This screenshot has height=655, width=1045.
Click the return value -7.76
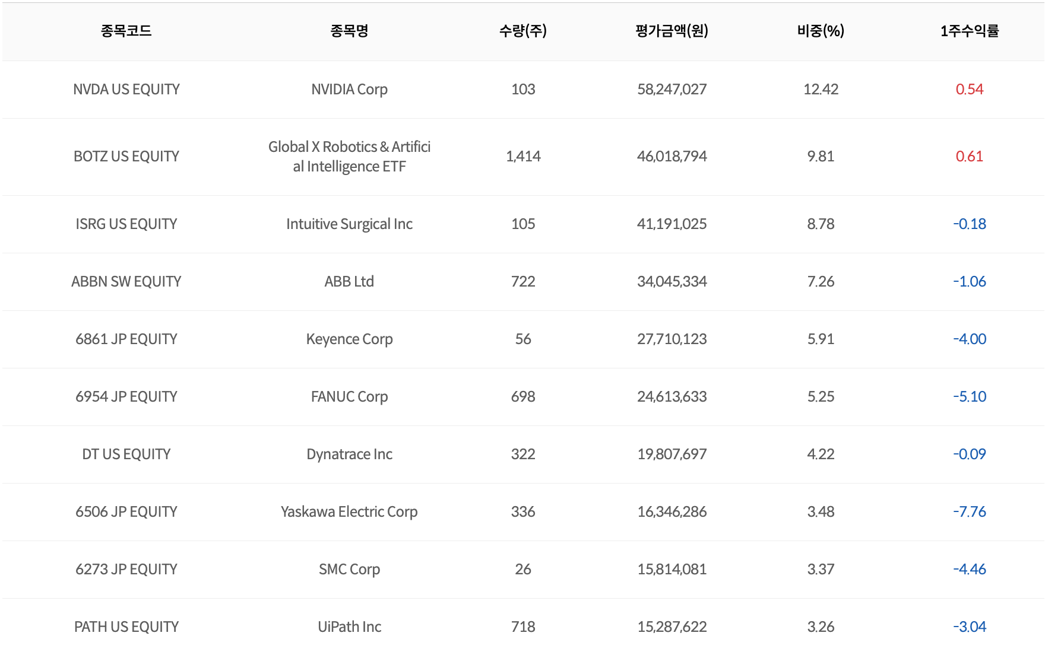(x=970, y=511)
